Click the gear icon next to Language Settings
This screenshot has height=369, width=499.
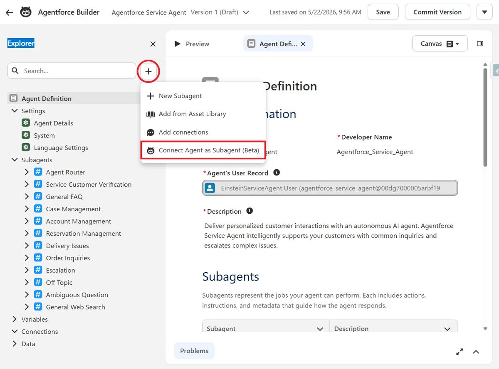pyautogui.click(x=26, y=148)
